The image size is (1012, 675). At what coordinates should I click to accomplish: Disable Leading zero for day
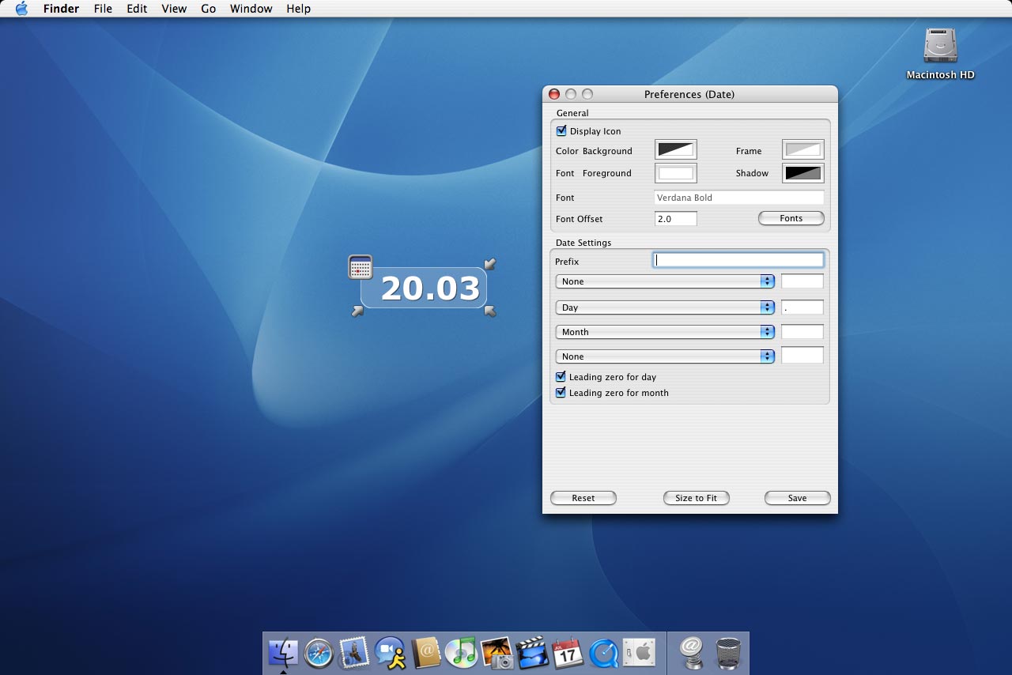561,377
